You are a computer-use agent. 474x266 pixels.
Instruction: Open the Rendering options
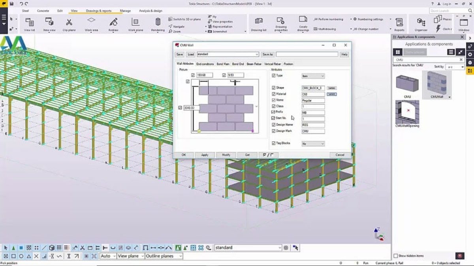coord(158,24)
